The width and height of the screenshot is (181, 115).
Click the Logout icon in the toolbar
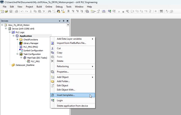[114, 11]
